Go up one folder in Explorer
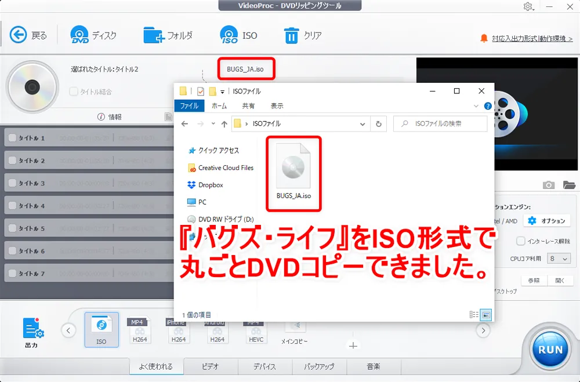 224,124
